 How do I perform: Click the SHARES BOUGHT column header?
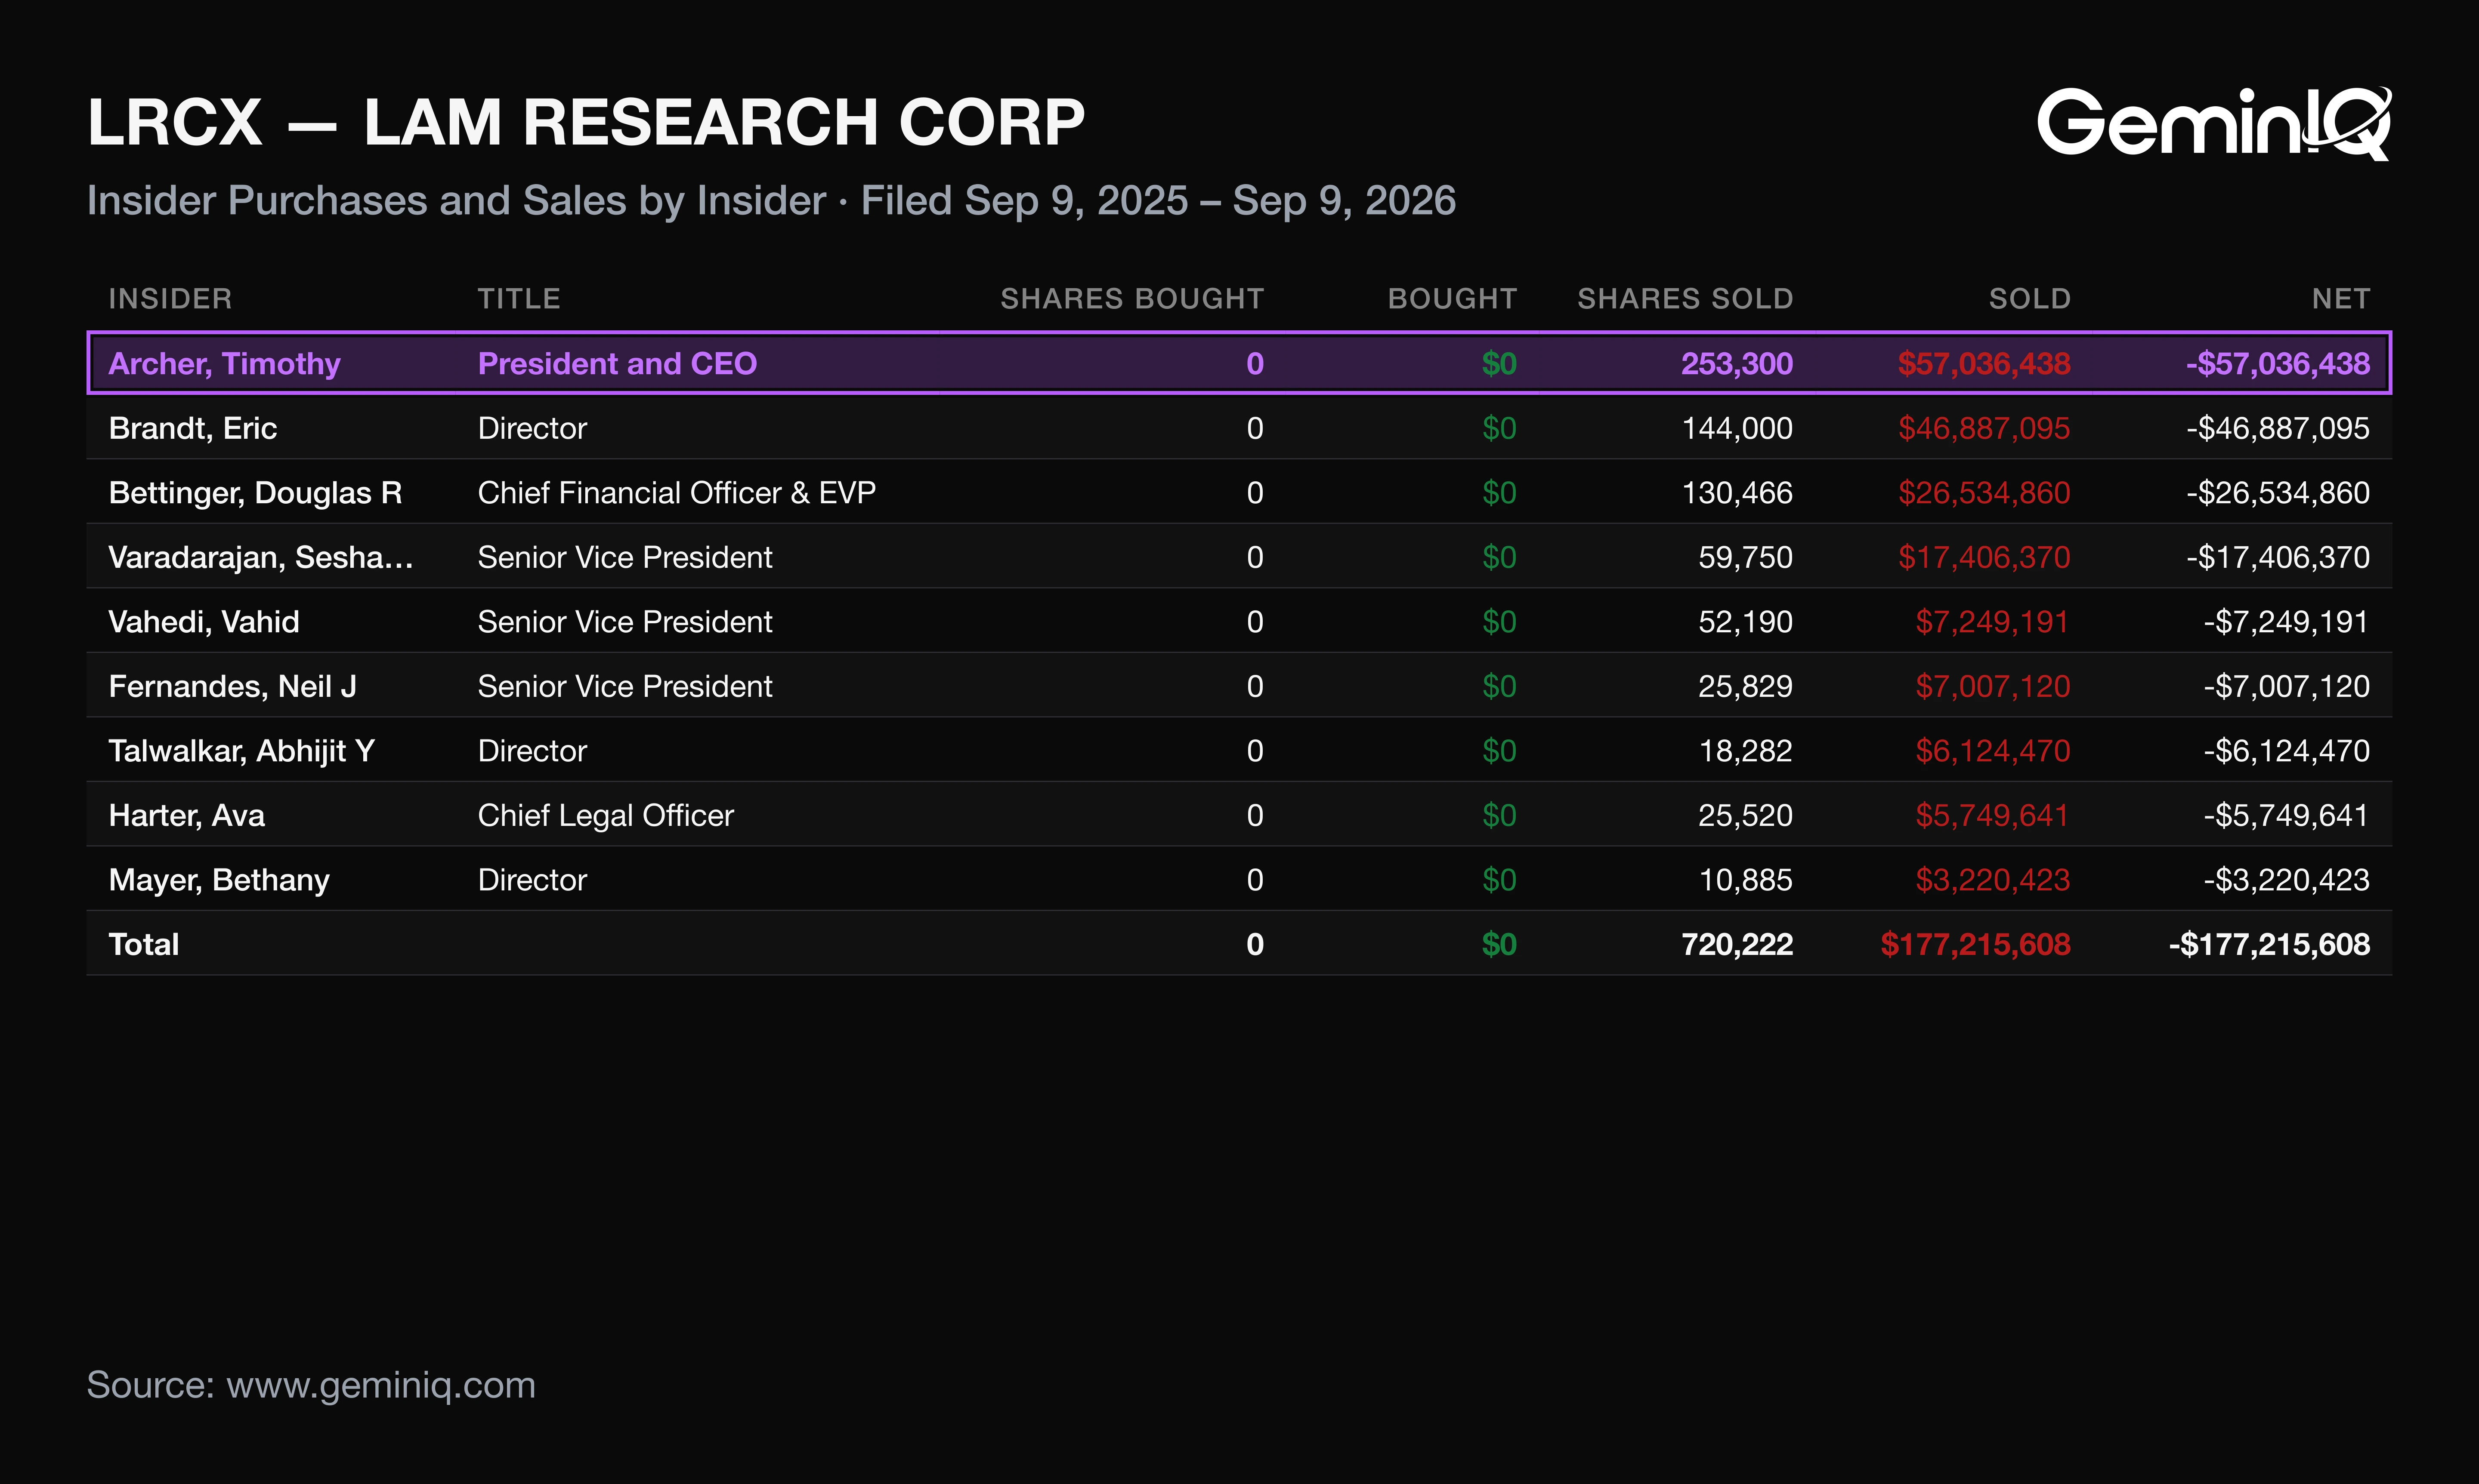tap(1131, 298)
